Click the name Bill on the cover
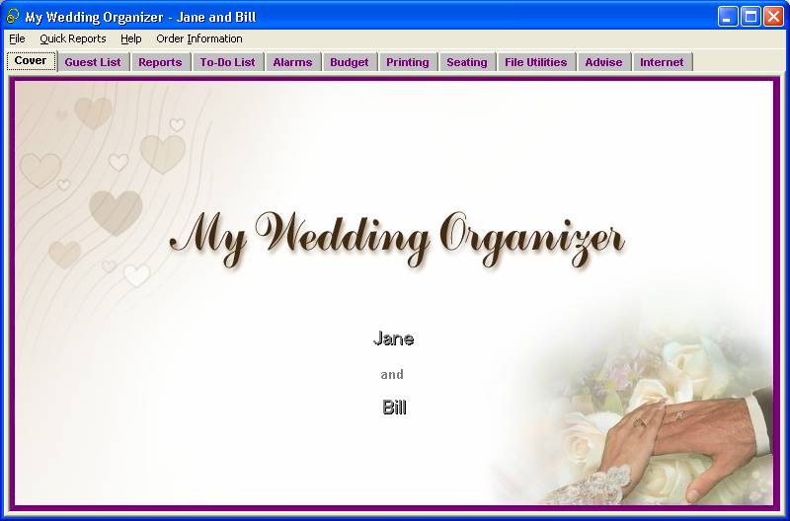This screenshot has height=521, width=790. click(x=394, y=408)
